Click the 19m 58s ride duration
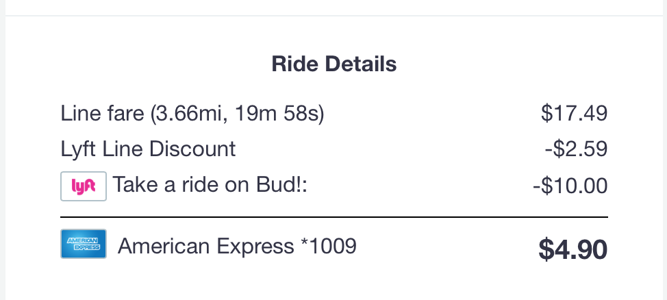This screenshot has height=300, width=667. point(277,113)
